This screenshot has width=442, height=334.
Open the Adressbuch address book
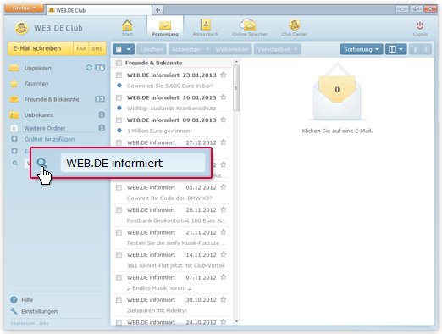[x=206, y=27]
